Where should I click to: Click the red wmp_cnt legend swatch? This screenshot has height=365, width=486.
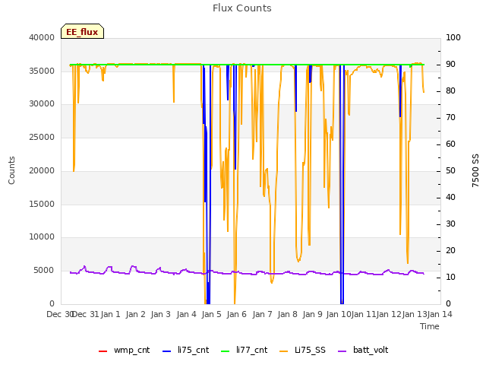103,351
